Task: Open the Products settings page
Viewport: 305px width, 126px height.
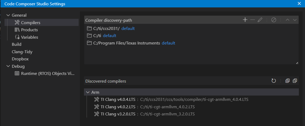Action: (29, 30)
